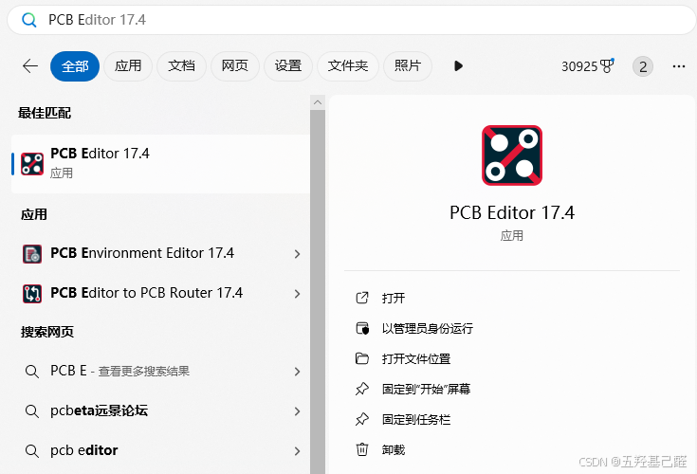
Task: Select the PCB Editor 17.4 best match text
Action: coord(100,154)
